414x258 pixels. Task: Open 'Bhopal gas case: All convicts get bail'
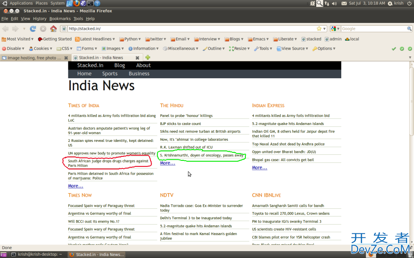[283, 160]
